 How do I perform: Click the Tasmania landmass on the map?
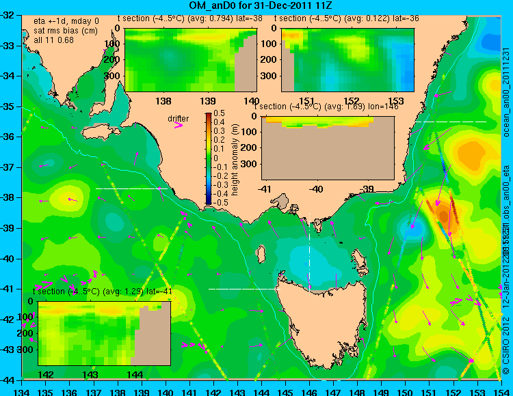324,323
